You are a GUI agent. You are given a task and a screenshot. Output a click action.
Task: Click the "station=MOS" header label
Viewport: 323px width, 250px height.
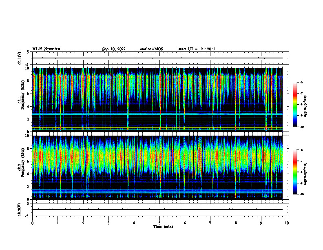[152, 49]
